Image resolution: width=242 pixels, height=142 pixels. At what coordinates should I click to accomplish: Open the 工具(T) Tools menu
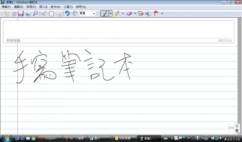click(x=68, y=7)
